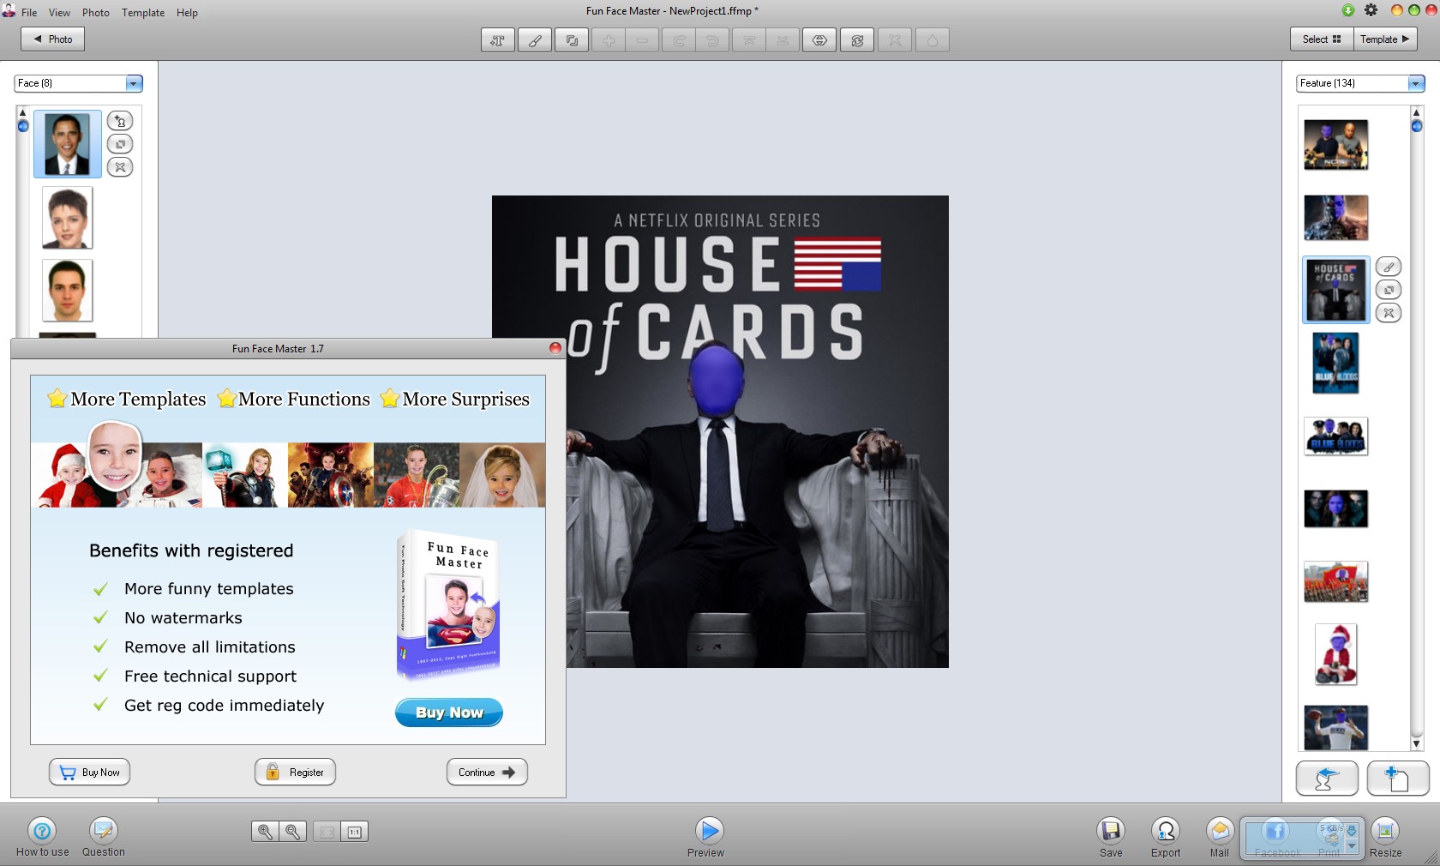Select the House of Cards template thumbnail
Screen dimensions: 1440x866
click(x=1335, y=290)
